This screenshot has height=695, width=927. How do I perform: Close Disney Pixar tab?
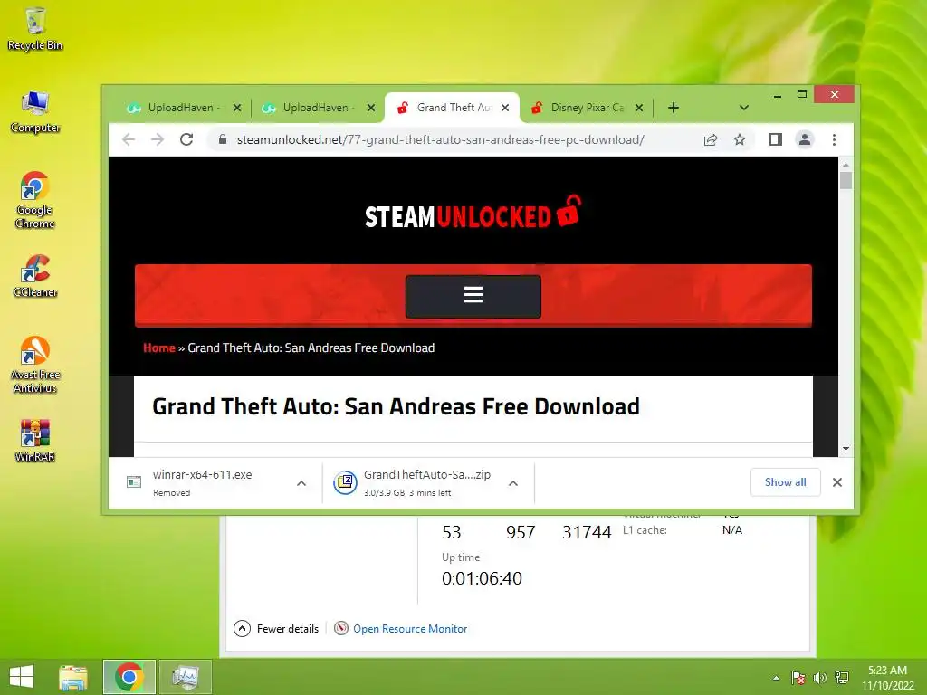(638, 108)
